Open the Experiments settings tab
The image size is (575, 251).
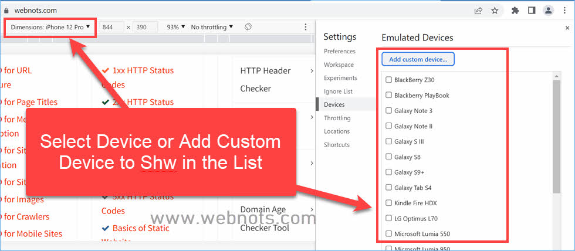tap(340, 78)
